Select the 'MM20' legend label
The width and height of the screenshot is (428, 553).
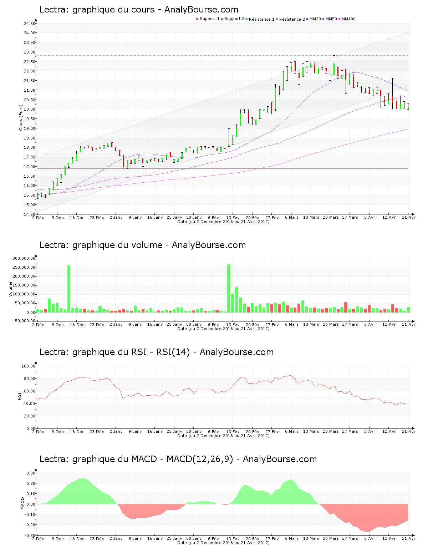coord(315,19)
